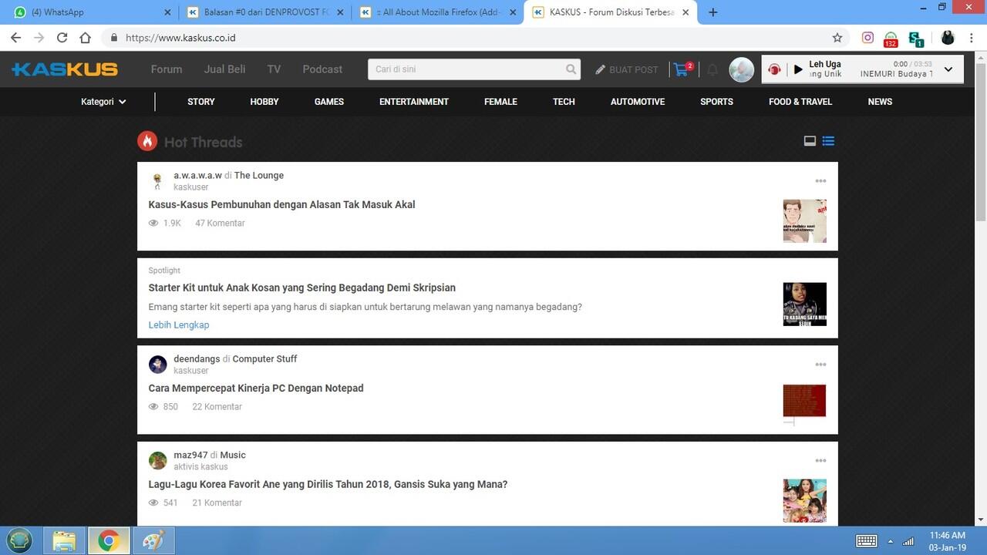Click the KASKUS logo
Image resolution: width=987 pixels, height=555 pixels.
65,69
